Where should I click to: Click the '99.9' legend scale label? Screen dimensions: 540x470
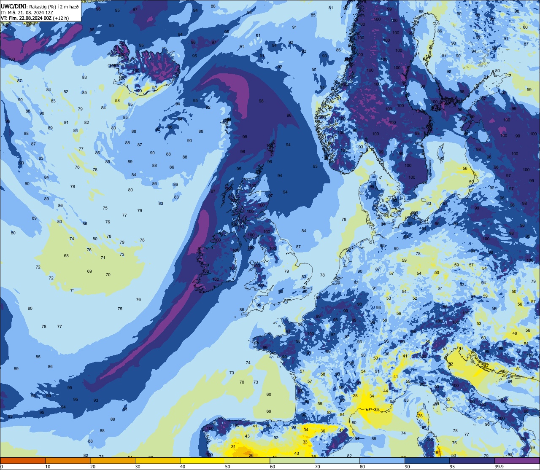499,467
